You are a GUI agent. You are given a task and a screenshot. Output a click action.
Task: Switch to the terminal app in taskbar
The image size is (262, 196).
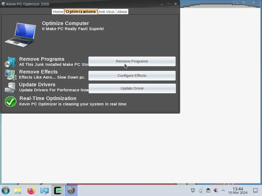(58, 190)
